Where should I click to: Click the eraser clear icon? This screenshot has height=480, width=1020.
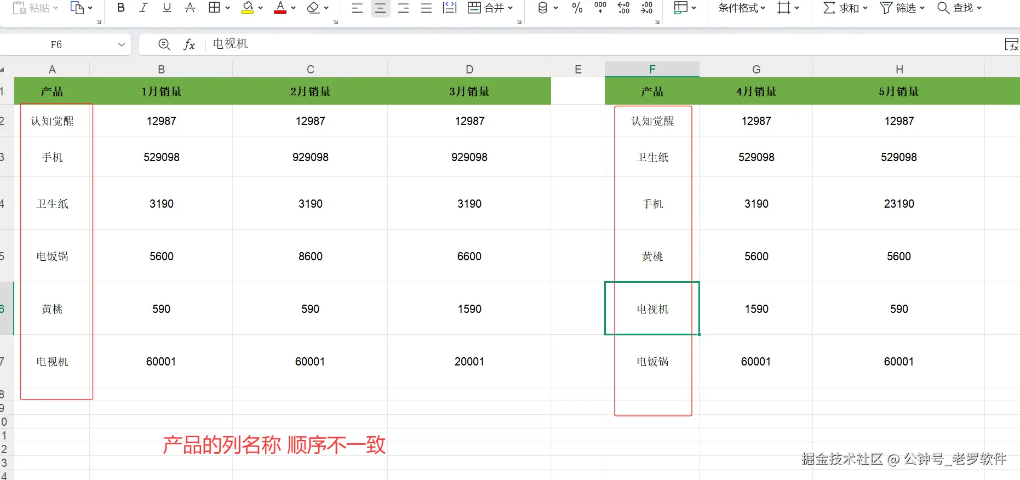click(313, 8)
